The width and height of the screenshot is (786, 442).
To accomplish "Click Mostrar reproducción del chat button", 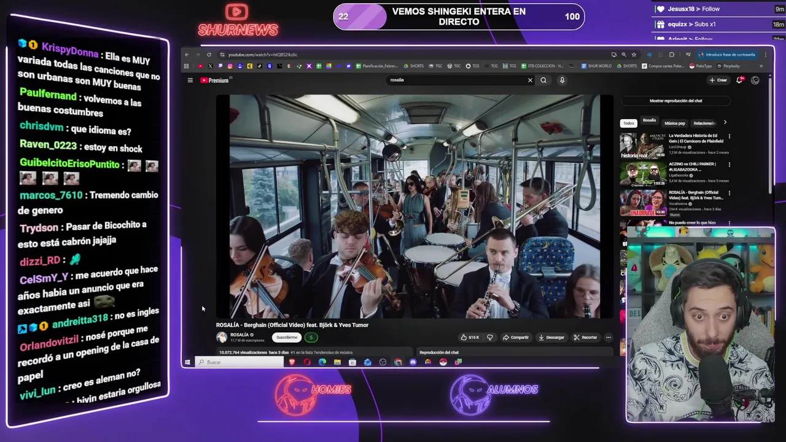I will 676,101.
